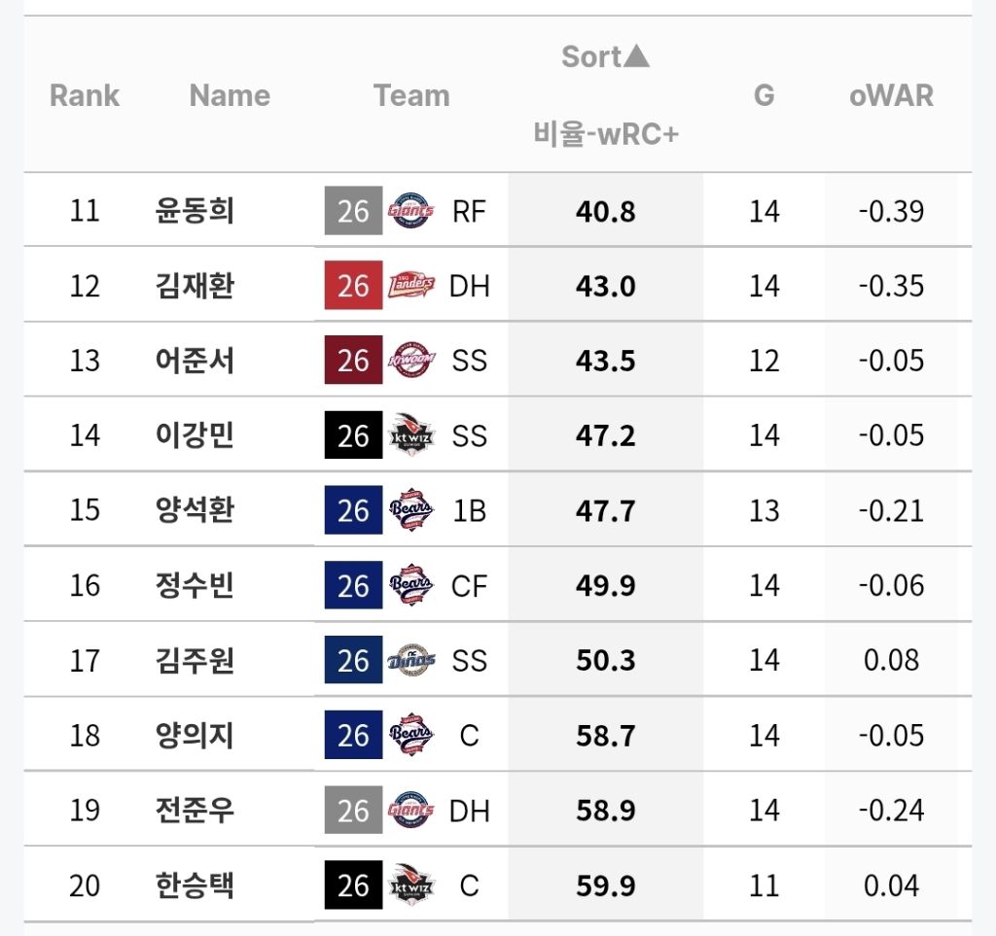This screenshot has width=996, height=936.
Task: Open 정수빈's player page link
Action: click(195, 586)
